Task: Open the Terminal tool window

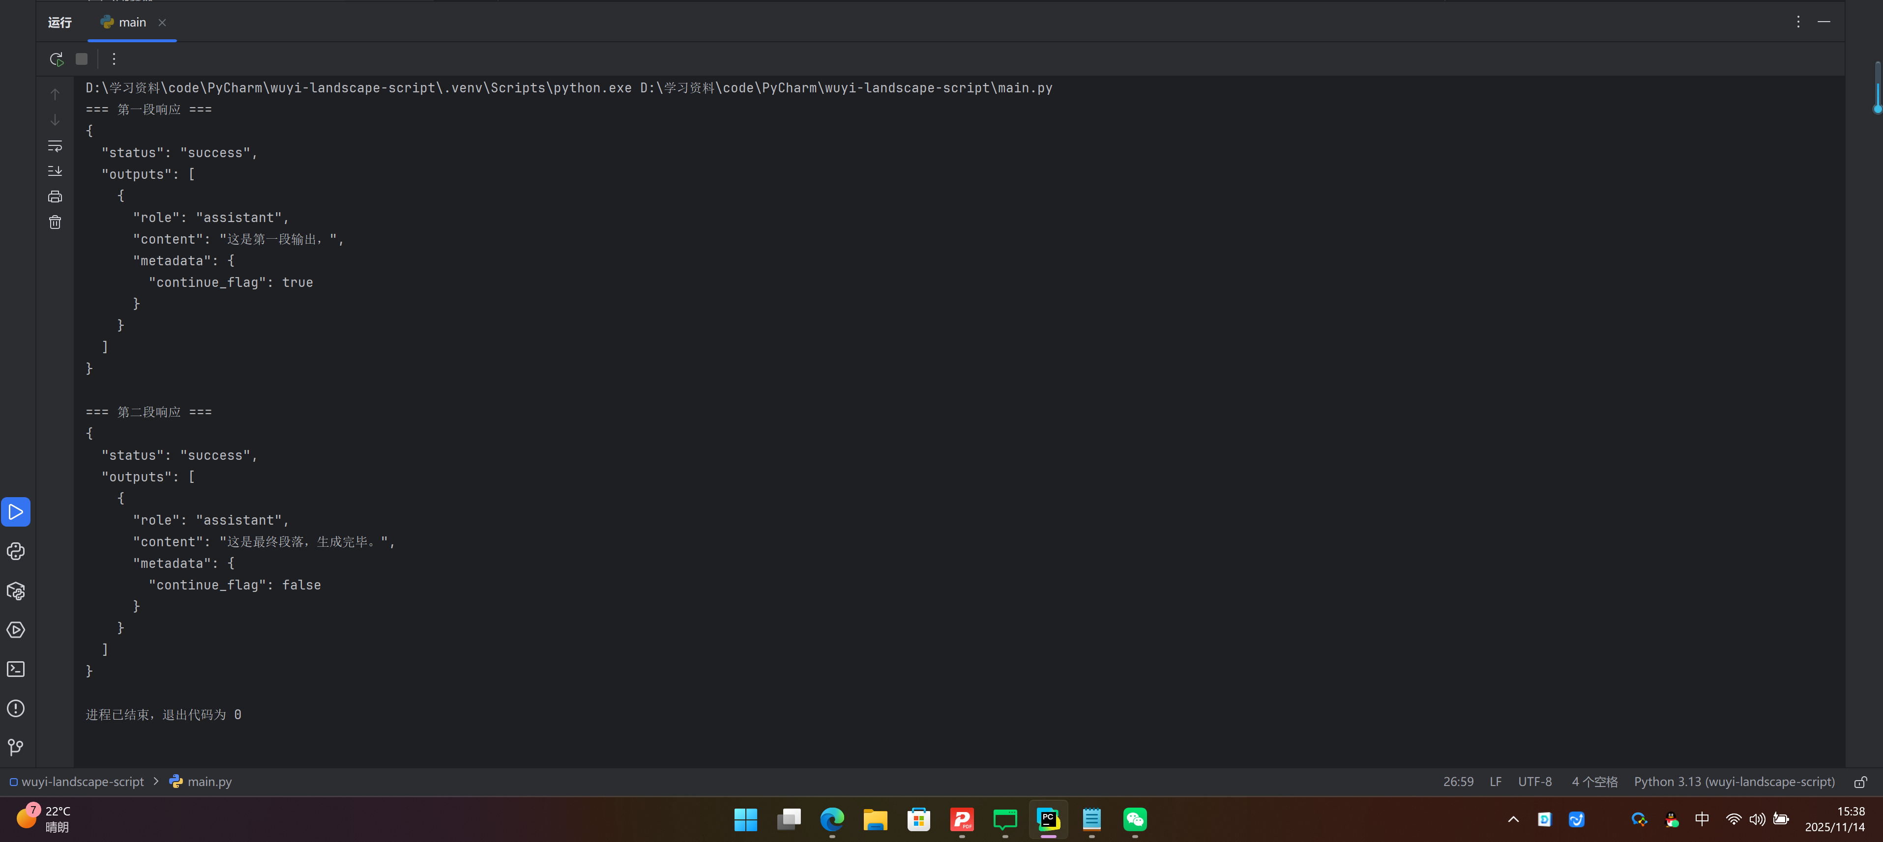Action: tap(16, 669)
